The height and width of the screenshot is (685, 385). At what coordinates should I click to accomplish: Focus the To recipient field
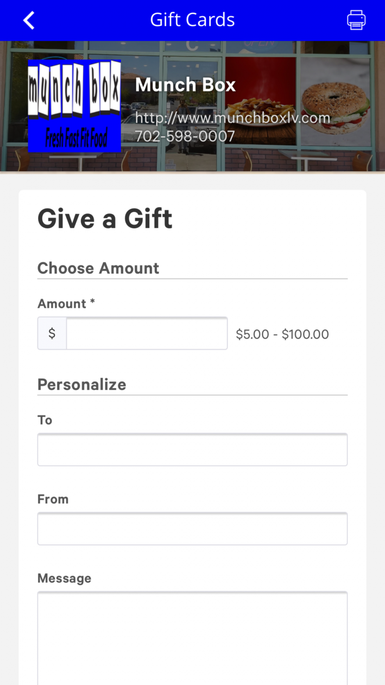point(192,450)
